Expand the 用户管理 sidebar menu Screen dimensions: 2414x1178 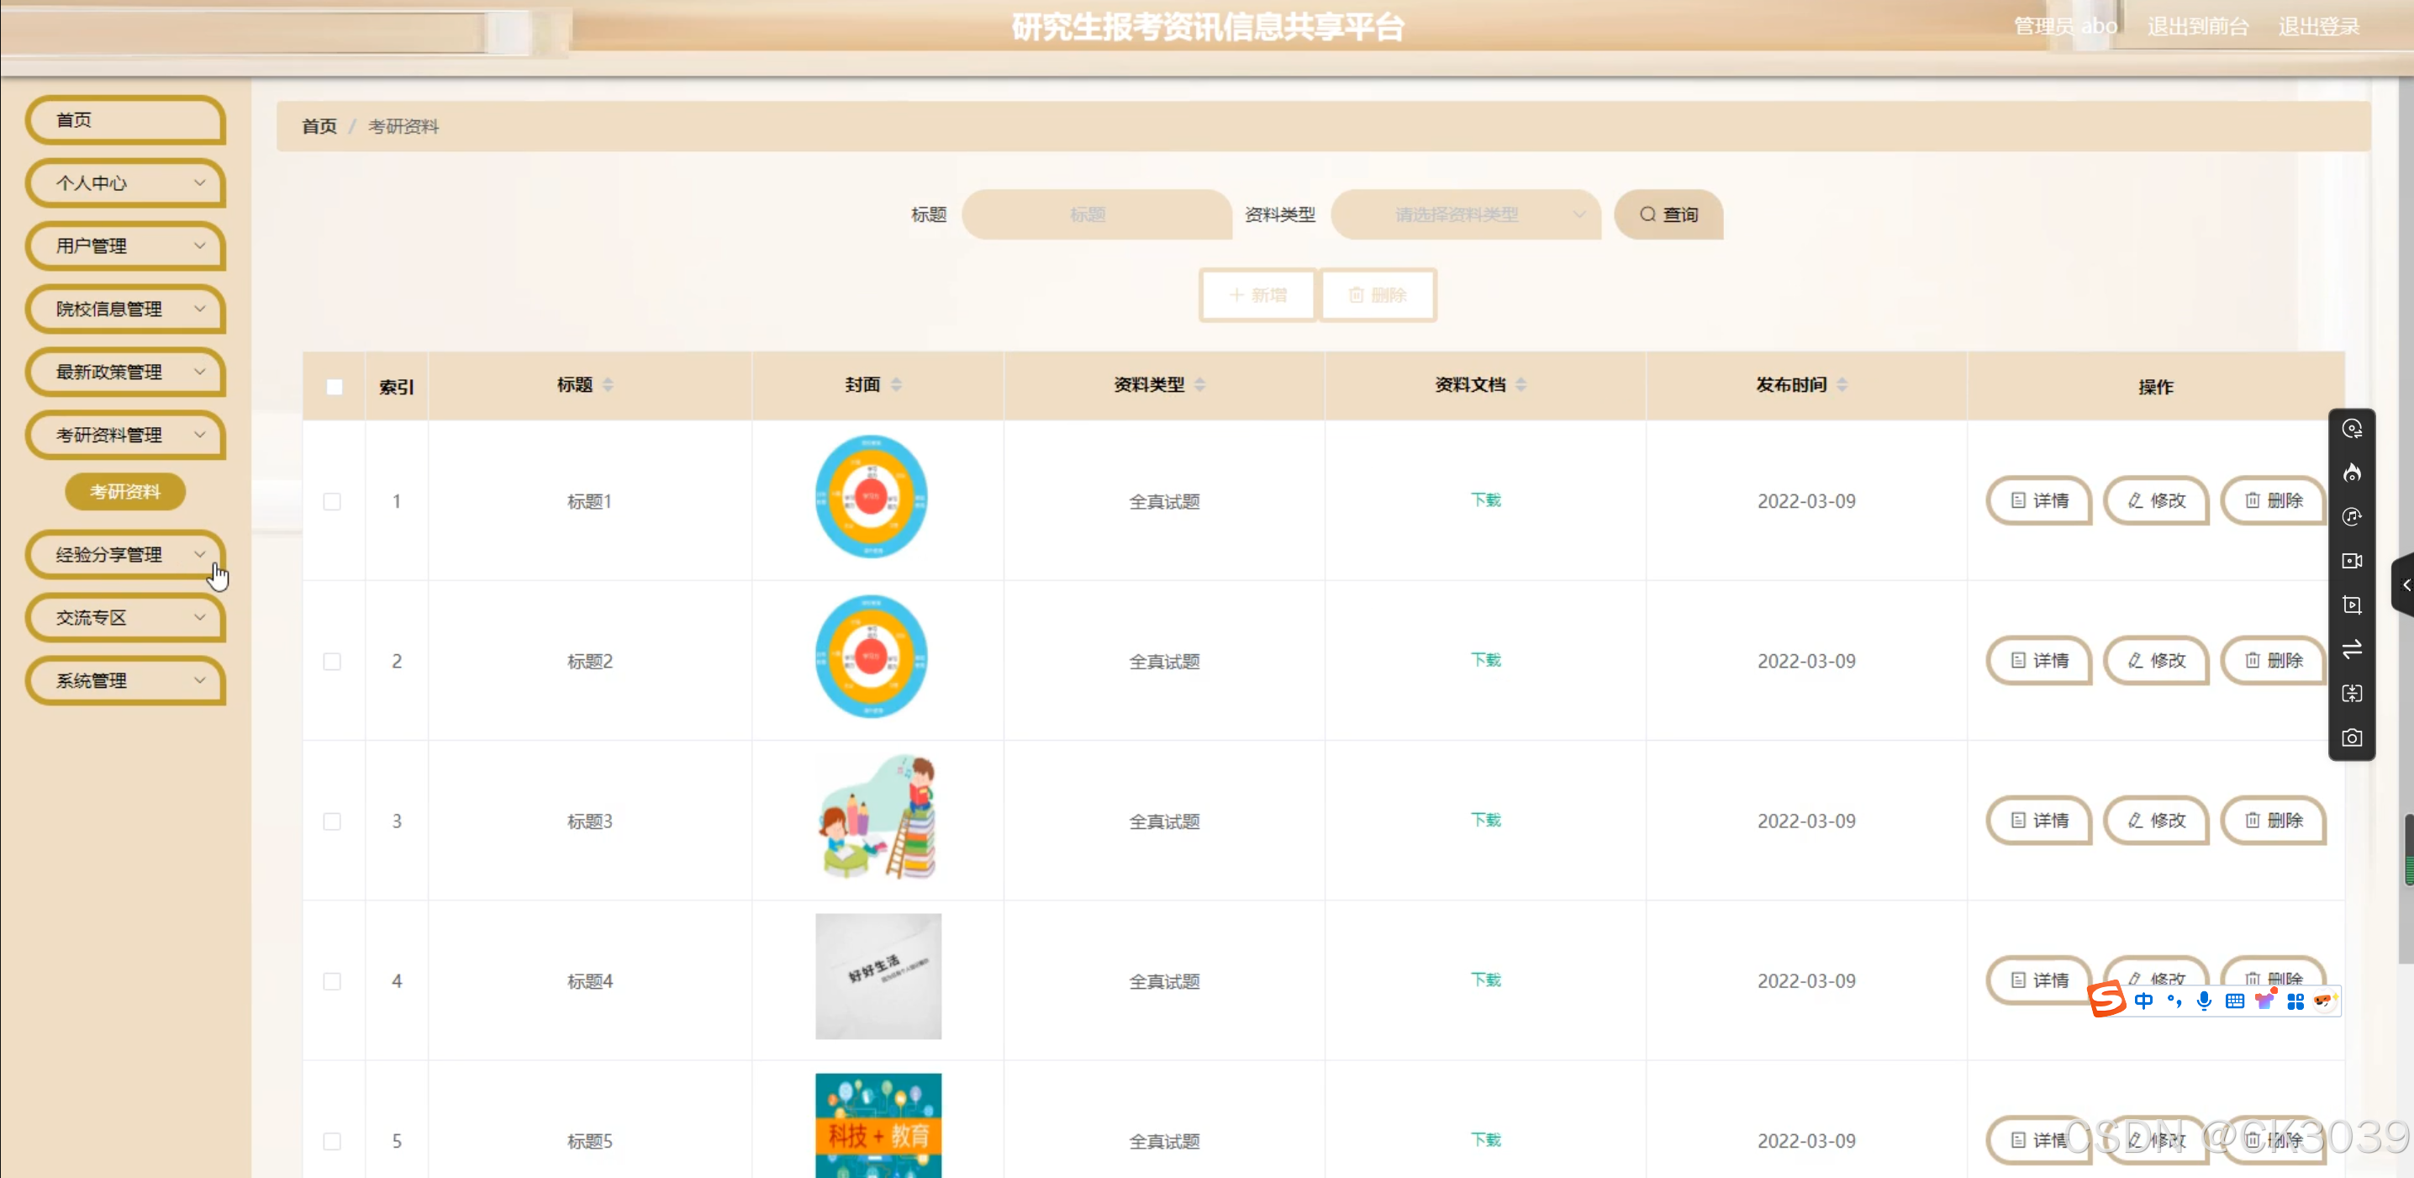127,246
